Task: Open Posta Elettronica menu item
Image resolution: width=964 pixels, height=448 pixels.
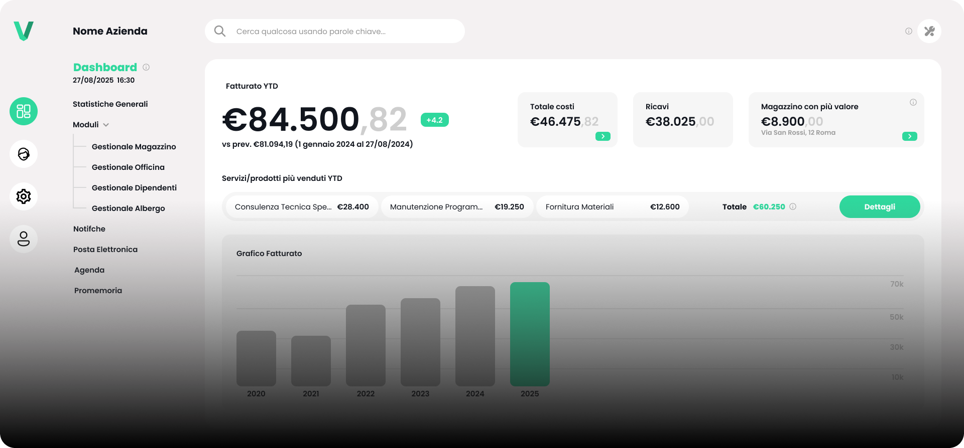Action: click(x=105, y=250)
